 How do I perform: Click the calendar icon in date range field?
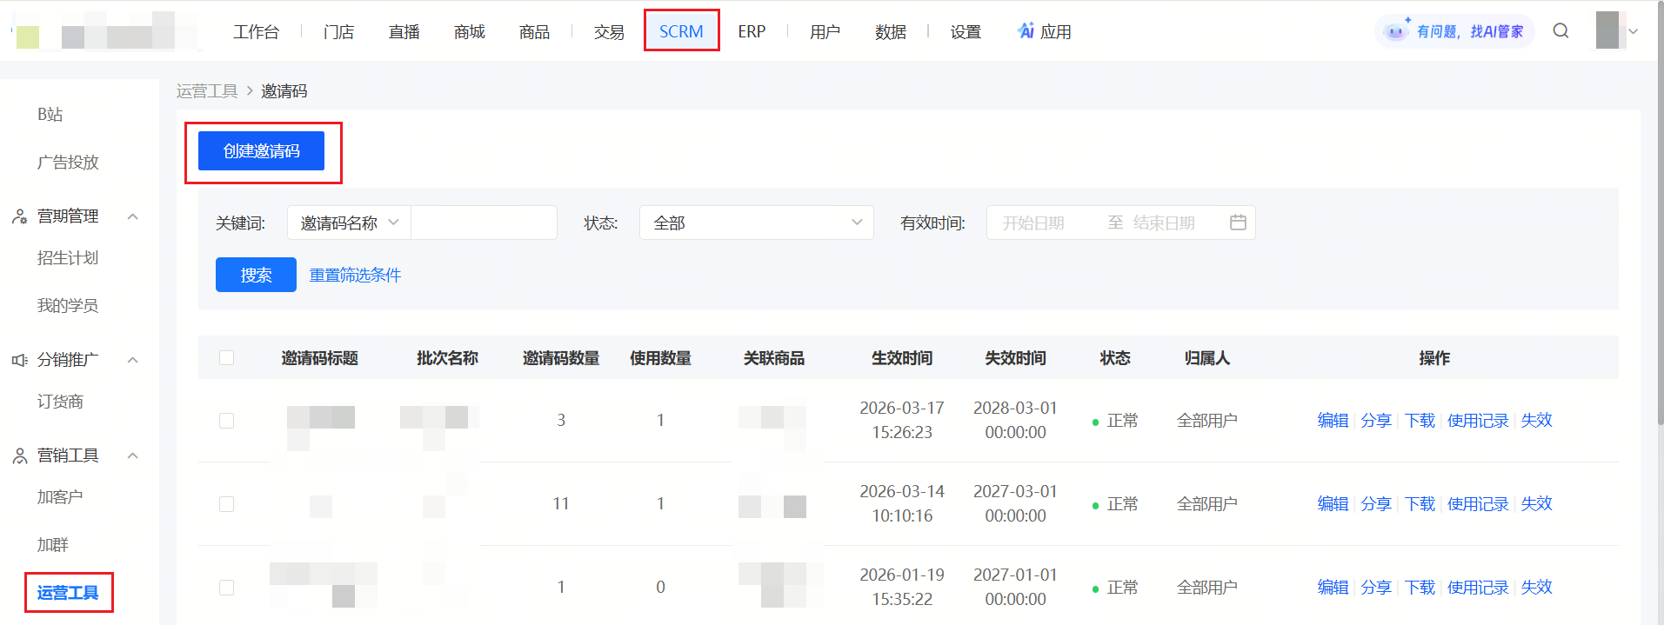(1238, 223)
